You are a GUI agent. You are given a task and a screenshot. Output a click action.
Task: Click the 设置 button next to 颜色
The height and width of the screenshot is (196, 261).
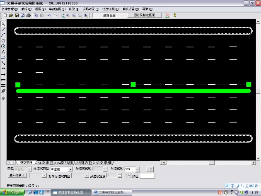pyautogui.click(x=127, y=175)
